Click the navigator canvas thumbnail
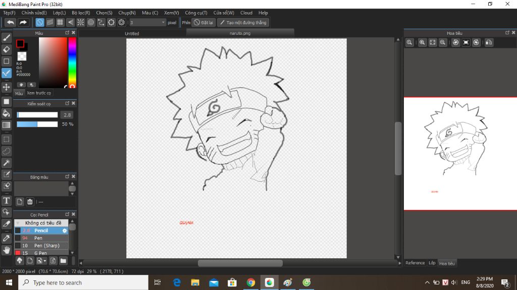Screen dimensions: 517x290 [x=460, y=154]
